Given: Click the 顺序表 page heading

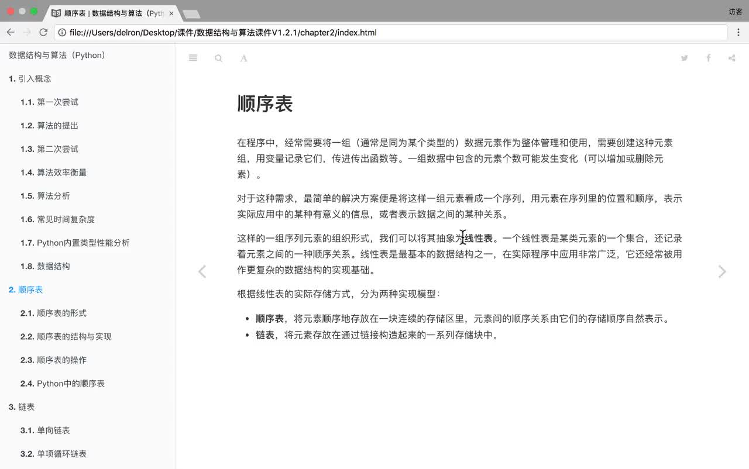Looking at the screenshot, I should point(265,104).
